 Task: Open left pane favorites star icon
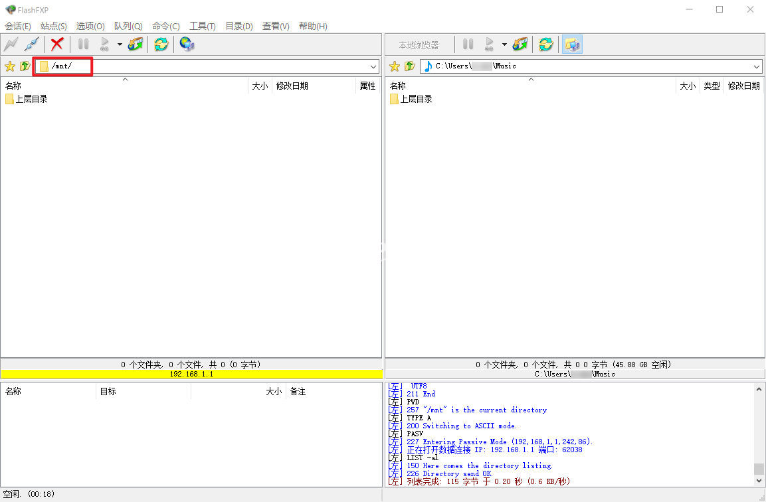coord(10,66)
